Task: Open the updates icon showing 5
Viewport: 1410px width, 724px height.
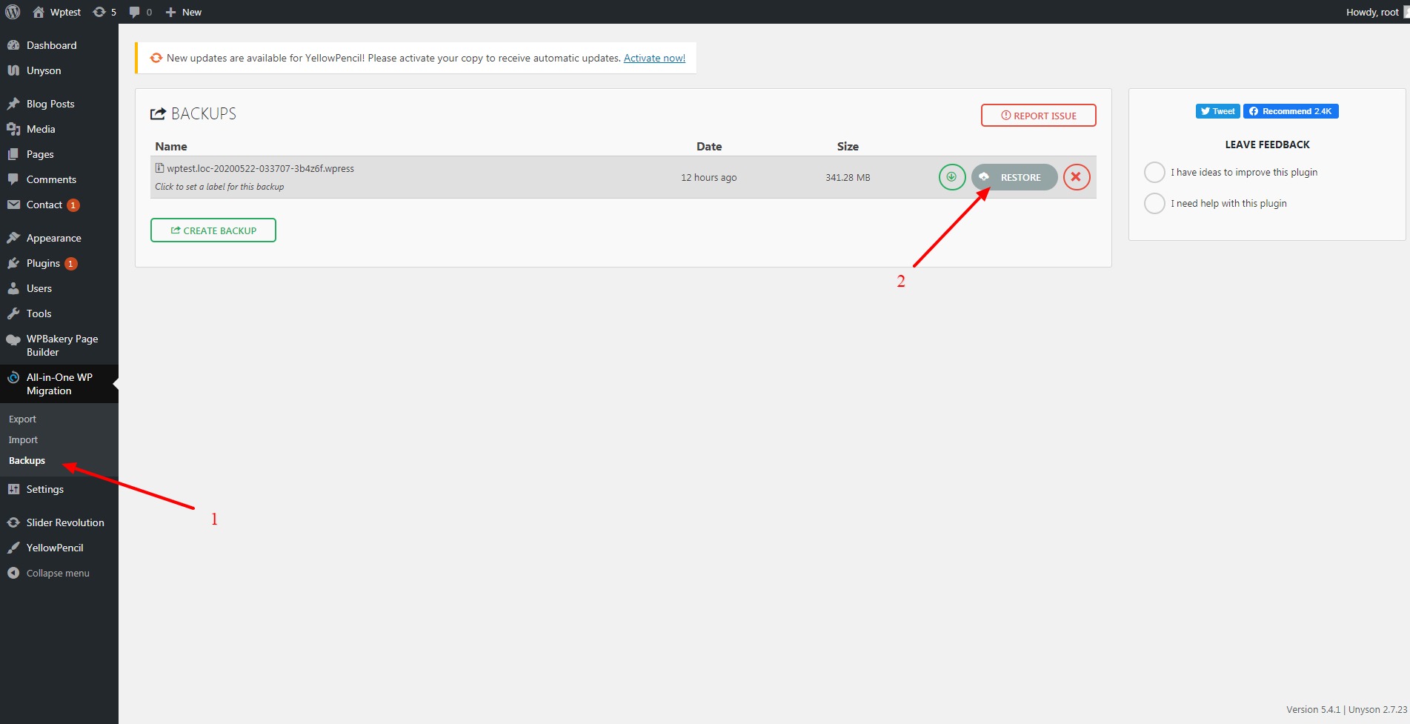Action: 104,12
